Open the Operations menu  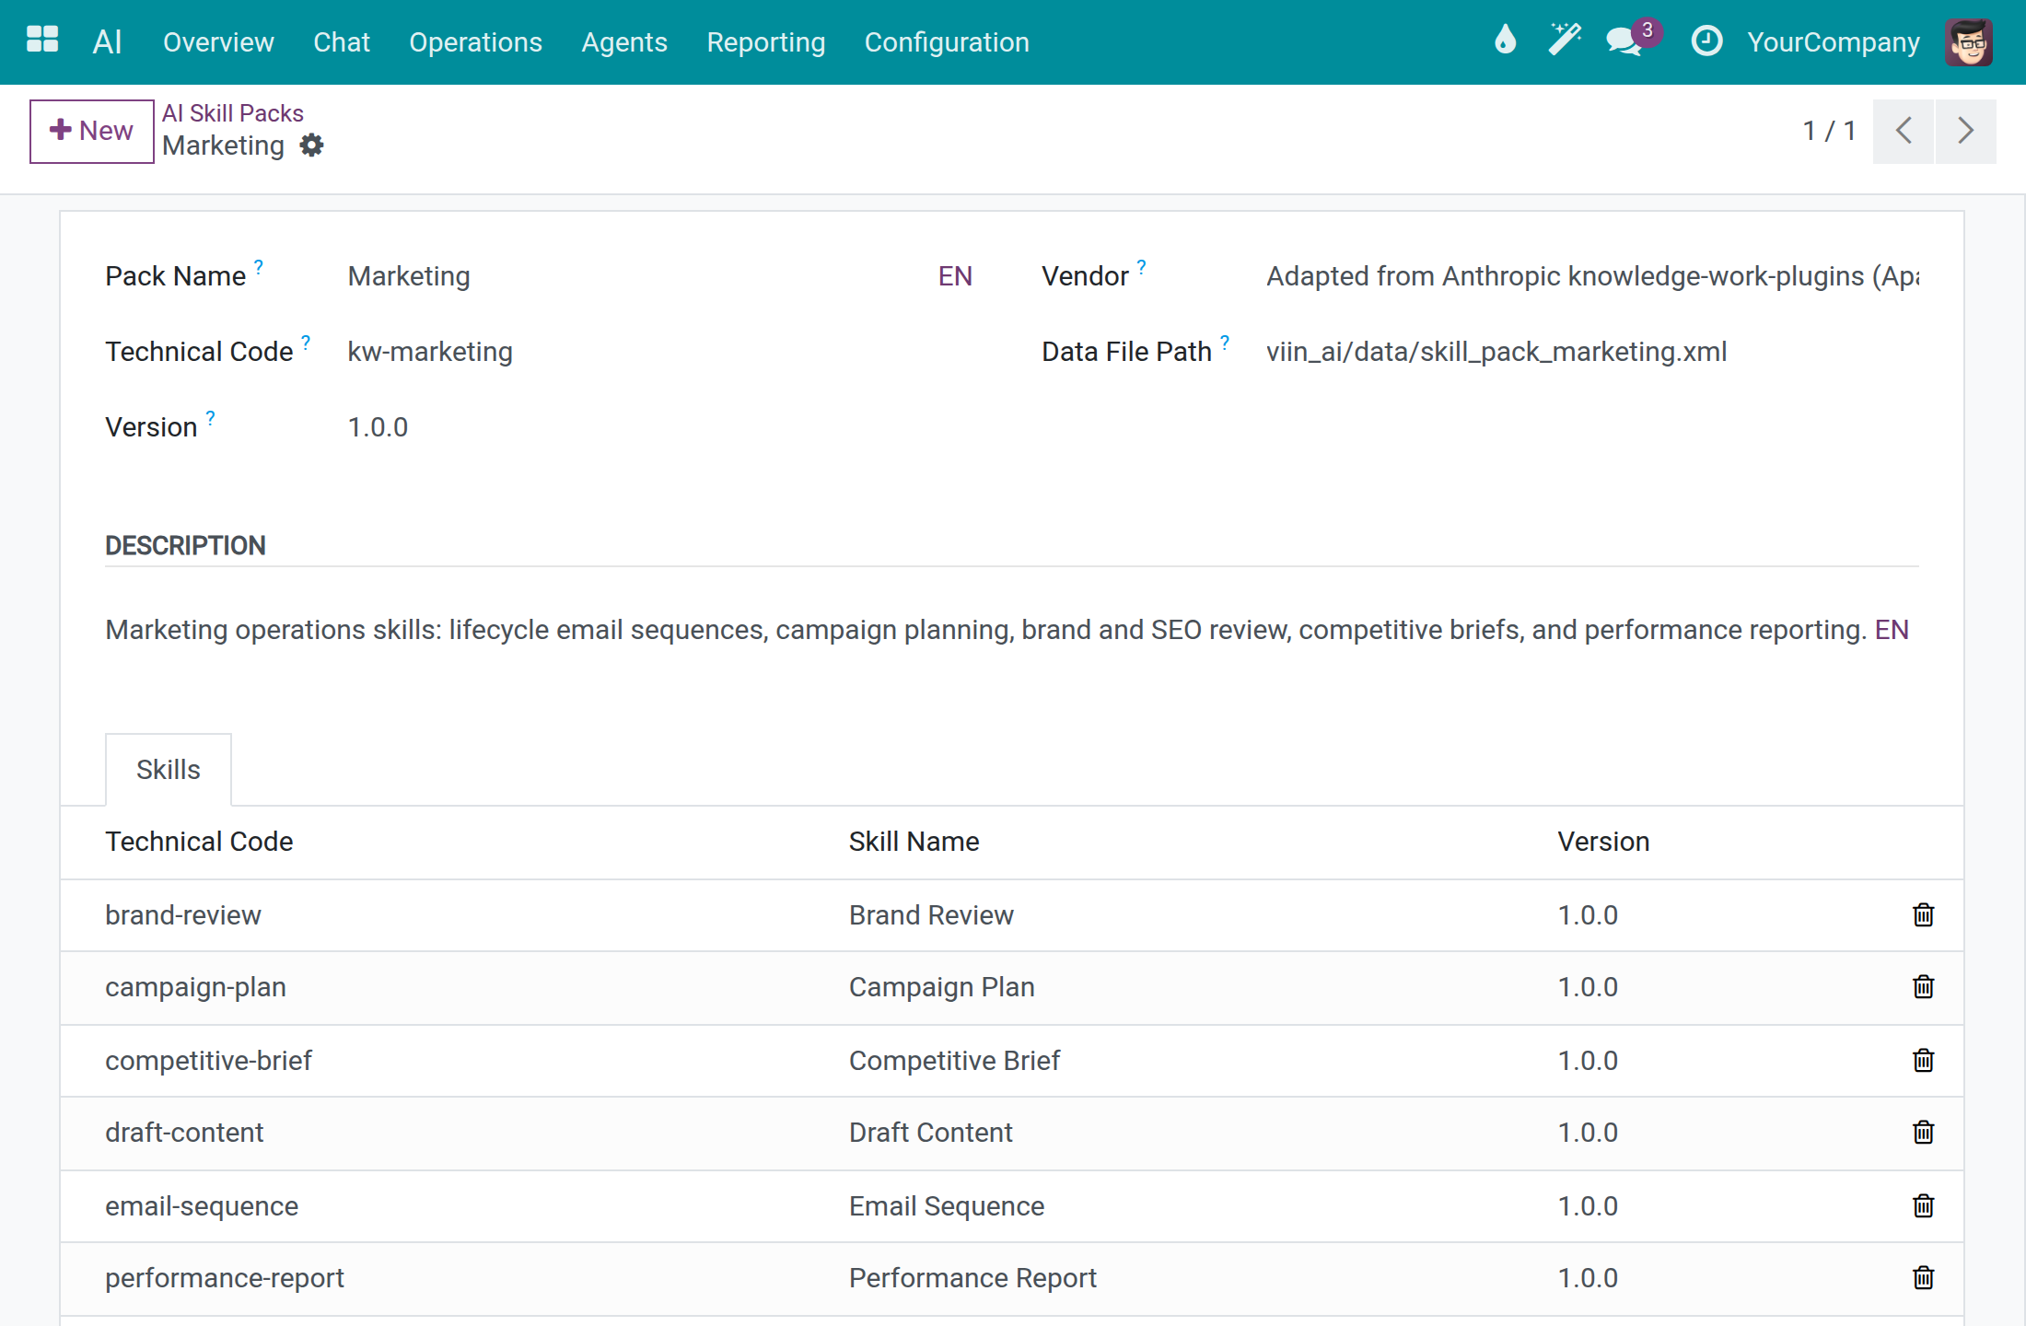click(x=475, y=42)
